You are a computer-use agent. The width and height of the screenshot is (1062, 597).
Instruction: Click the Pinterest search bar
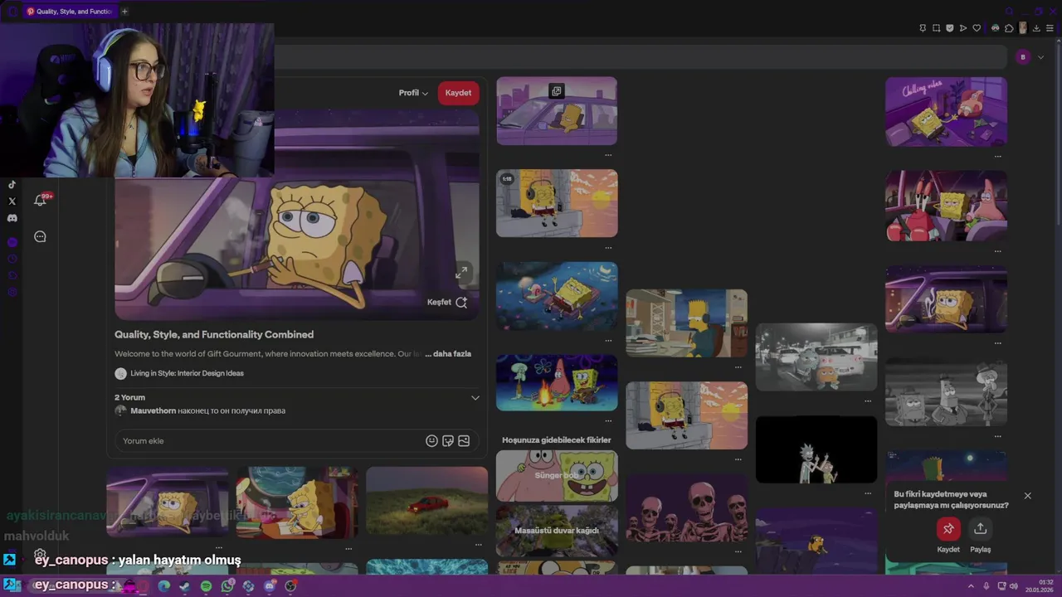[x=639, y=57]
